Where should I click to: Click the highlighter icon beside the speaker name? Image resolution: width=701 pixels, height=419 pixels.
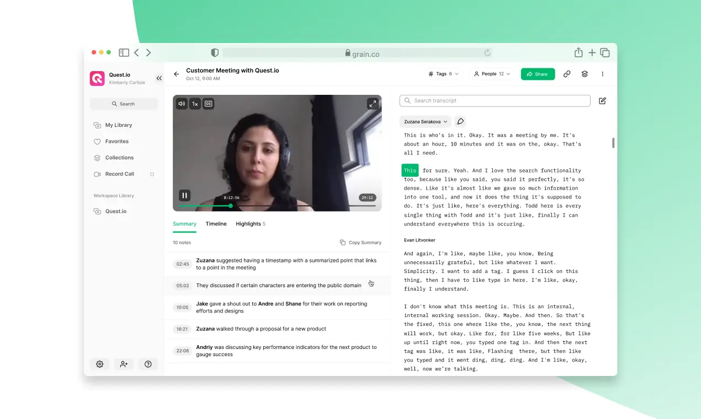click(460, 121)
